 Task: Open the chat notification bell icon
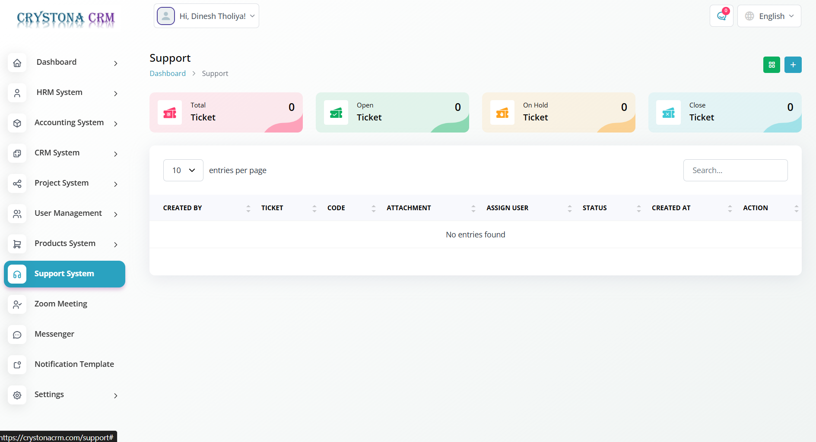pyautogui.click(x=721, y=16)
